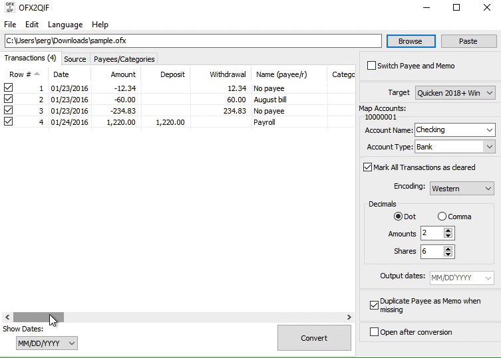The width and height of the screenshot is (501, 358).
Task: Open the Target dropdown Quicken 2018+ Win
Action: pos(455,93)
